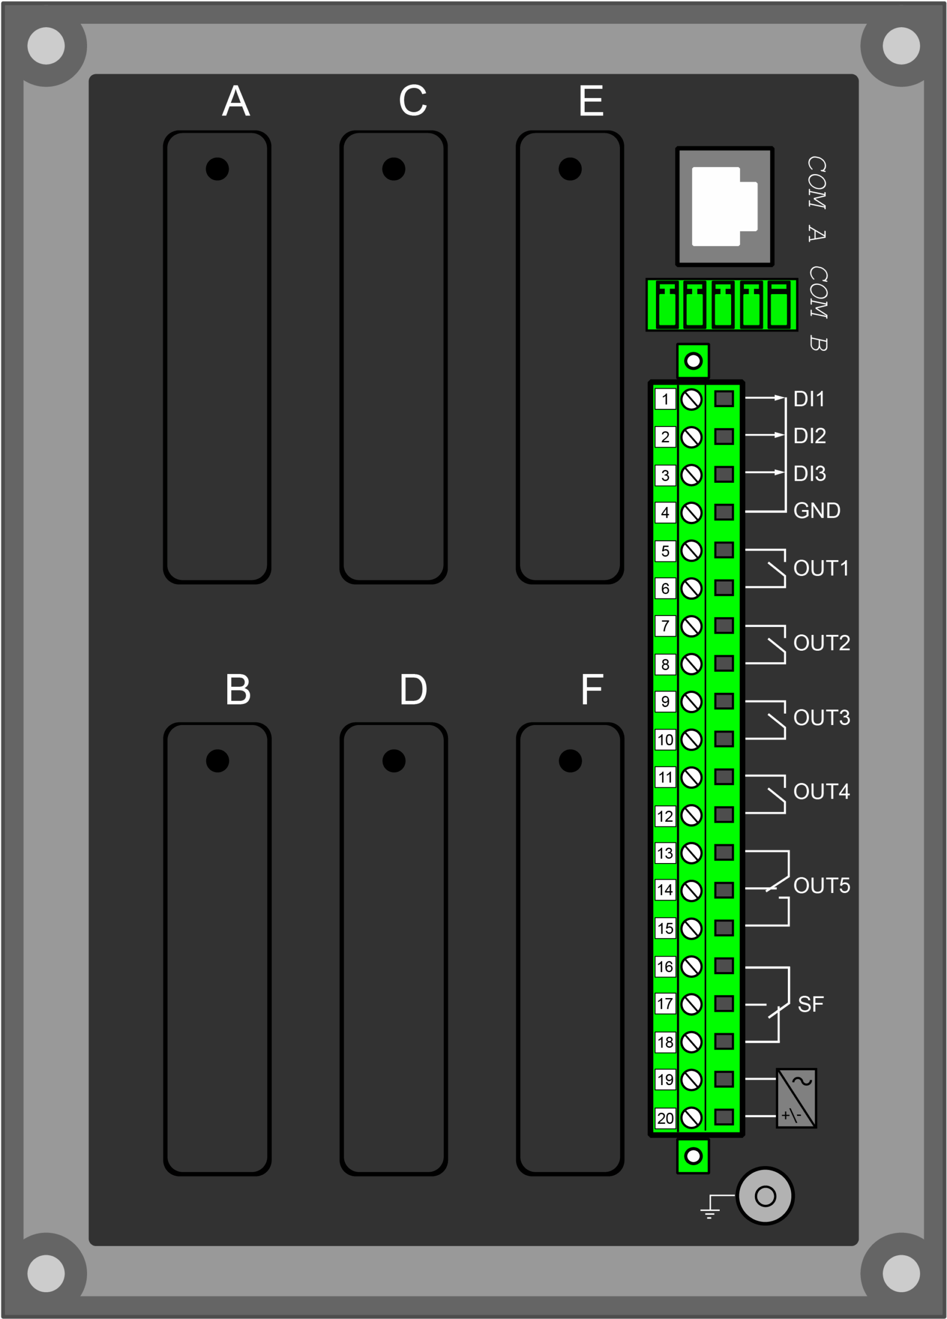Click the top mounting screw of terminal block
Screen dimensions: 947x1319
click(693, 361)
